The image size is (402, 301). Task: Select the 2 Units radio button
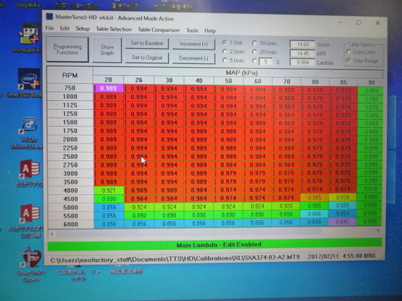(x=225, y=51)
